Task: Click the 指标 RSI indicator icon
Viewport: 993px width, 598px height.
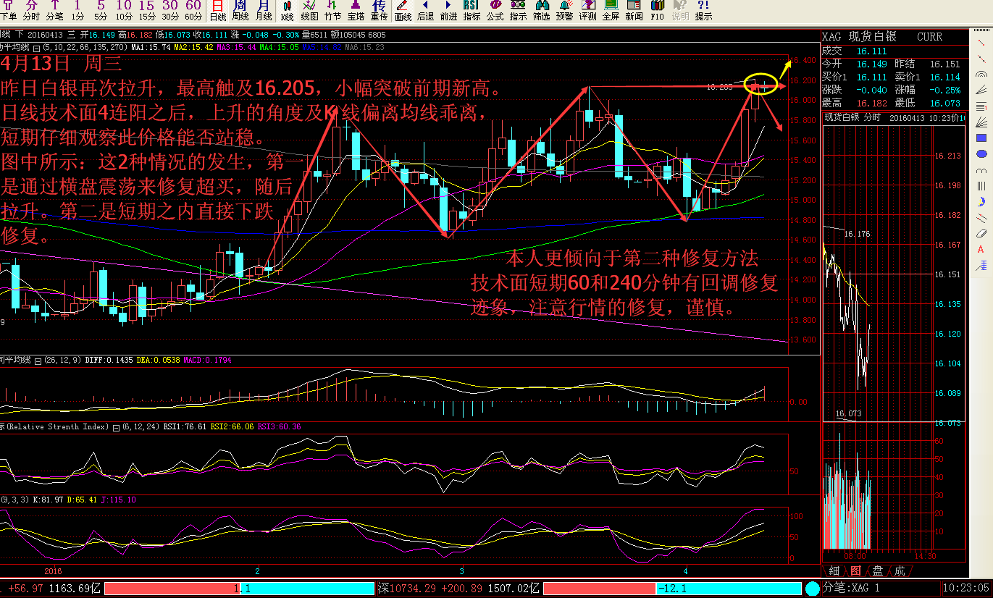Action: (x=471, y=10)
